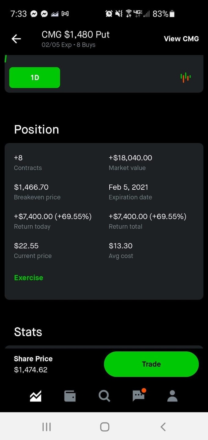This screenshot has width=208, height=440.
Task: Tap the Gmail notification icon
Action: coord(65,14)
